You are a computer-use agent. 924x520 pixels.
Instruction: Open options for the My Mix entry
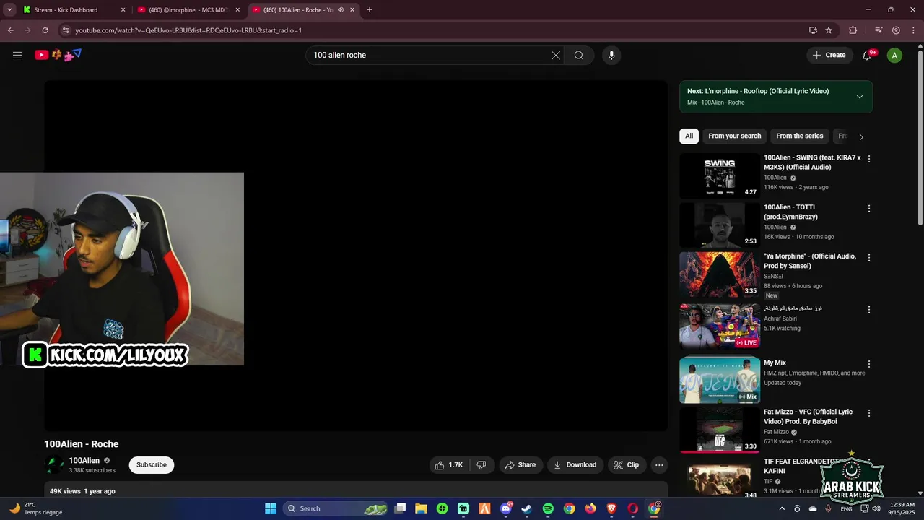(x=869, y=365)
